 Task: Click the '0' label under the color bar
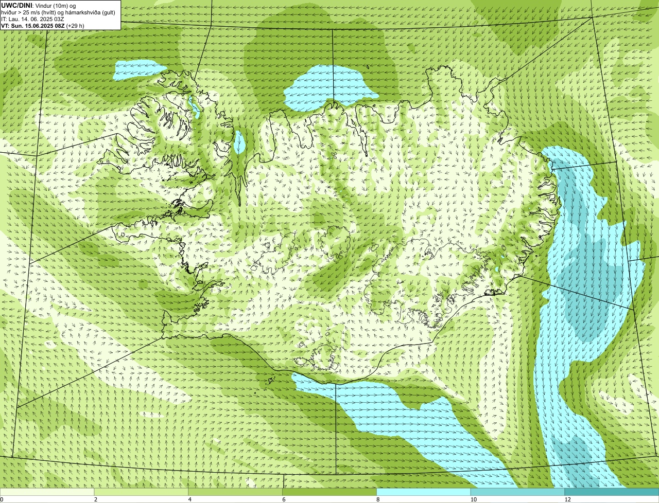(2, 499)
